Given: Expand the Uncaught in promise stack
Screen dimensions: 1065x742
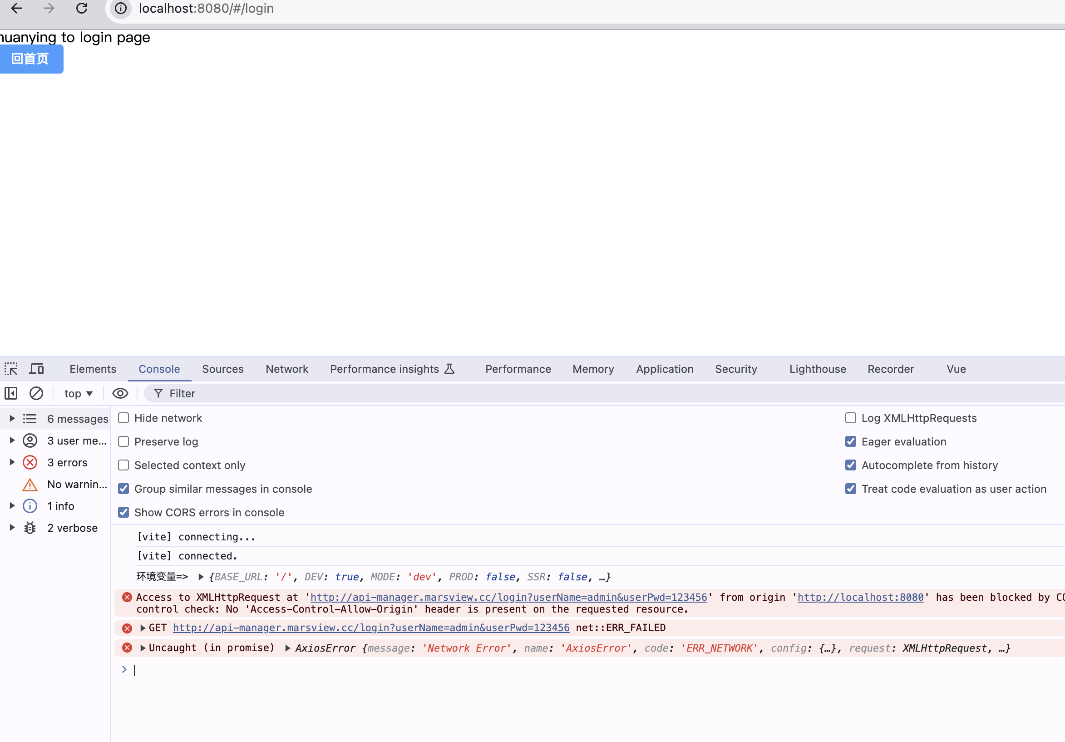Looking at the screenshot, I should pos(143,648).
